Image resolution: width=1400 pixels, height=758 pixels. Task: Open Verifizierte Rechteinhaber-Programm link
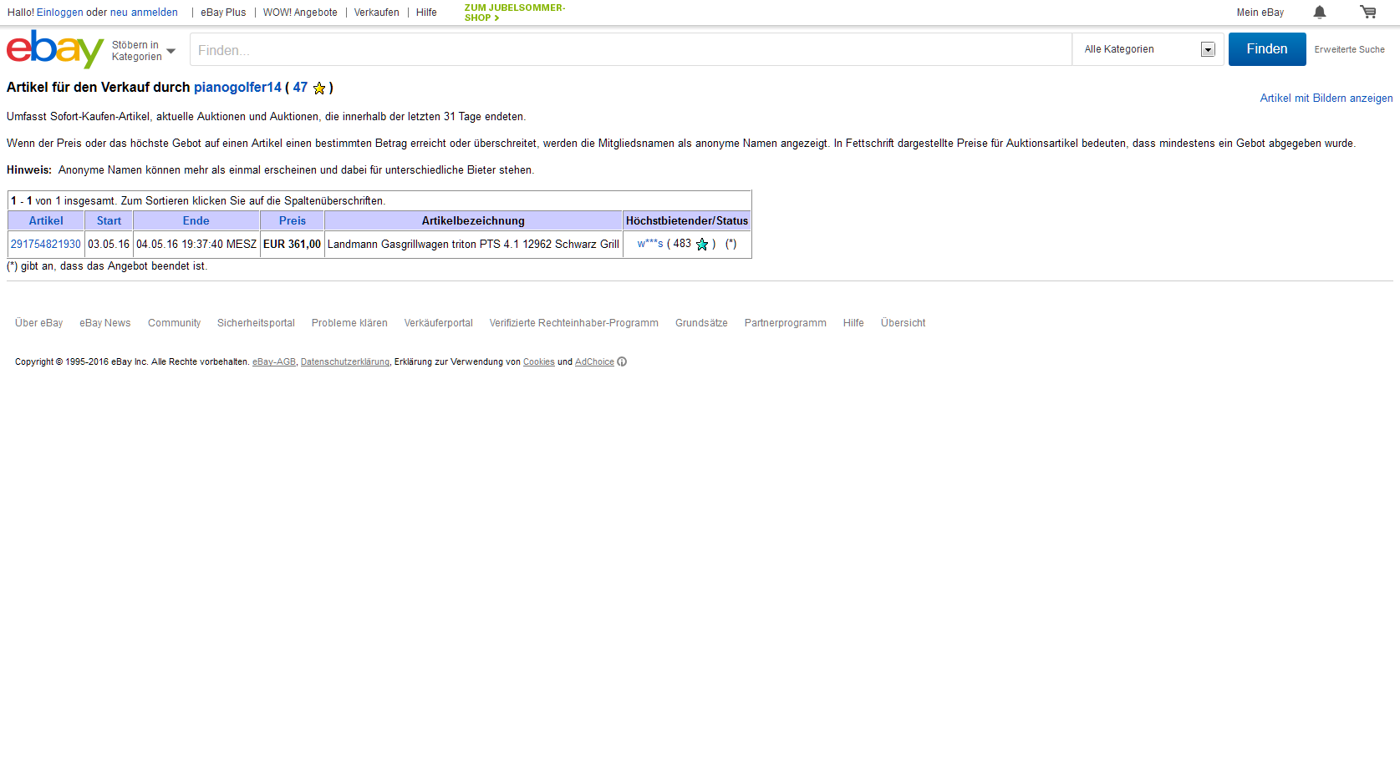[574, 323]
